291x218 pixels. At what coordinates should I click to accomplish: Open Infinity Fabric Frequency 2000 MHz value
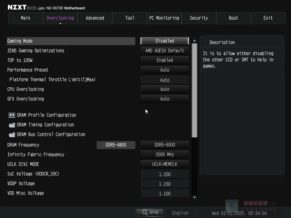pyautogui.click(x=165, y=154)
